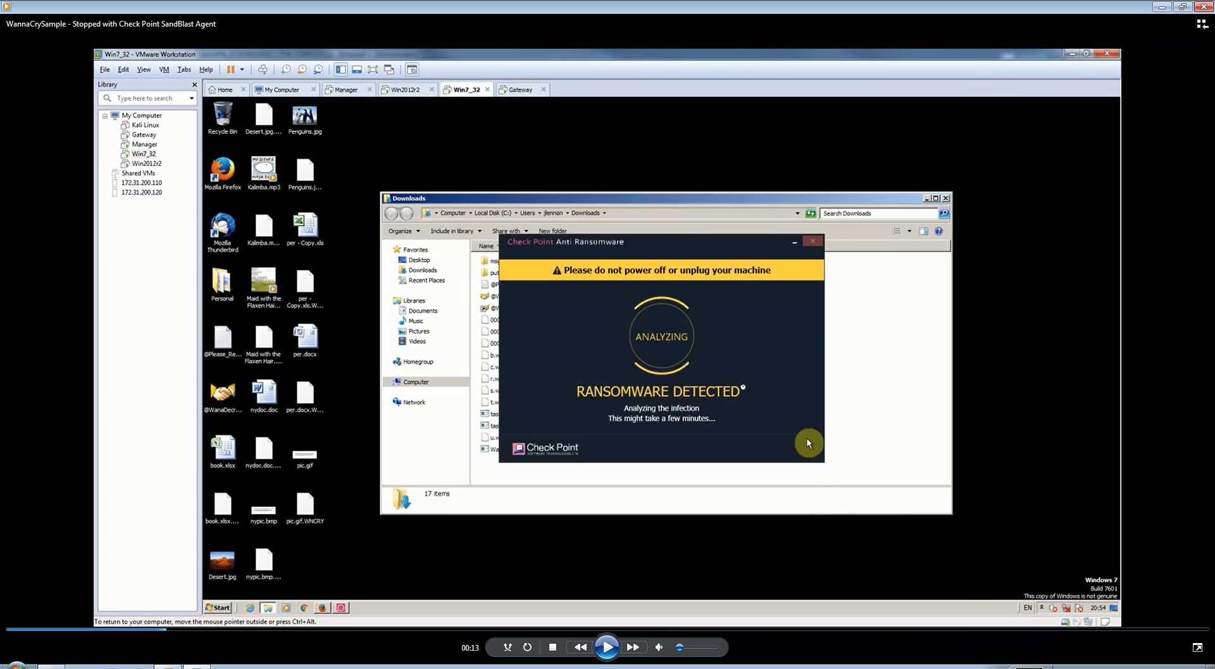
Task: Select the Recycle Bin desktop icon
Action: pos(223,119)
